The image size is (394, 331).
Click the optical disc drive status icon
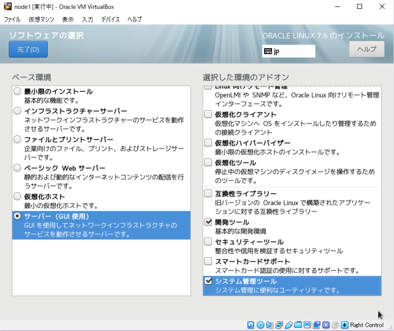click(x=261, y=325)
